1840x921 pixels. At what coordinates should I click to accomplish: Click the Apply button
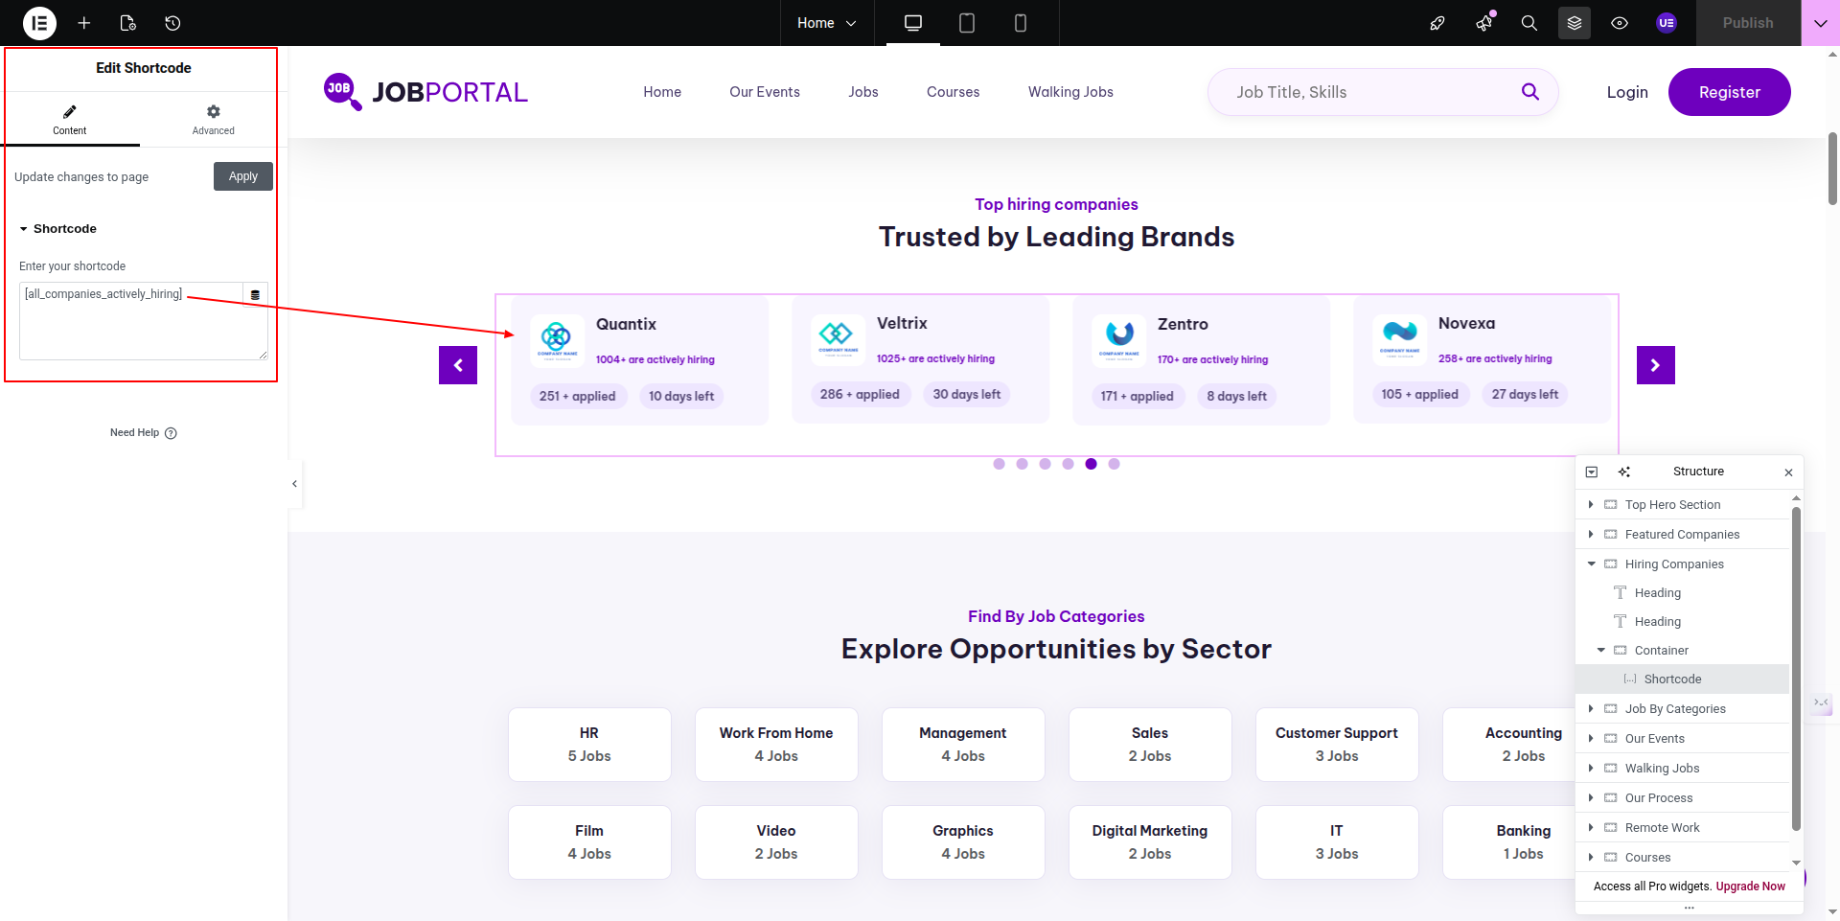[x=242, y=176]
